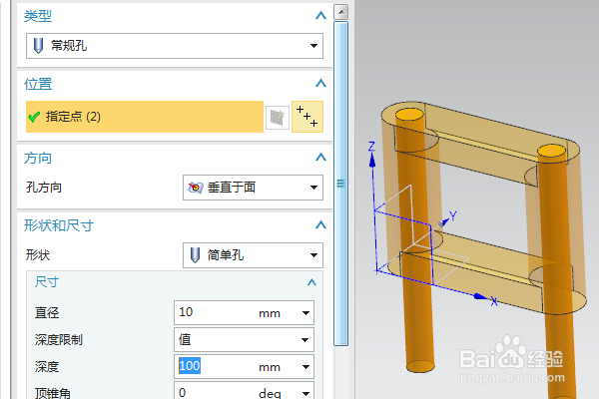This screenshot has height=399, width=599.
Task: Collapse the 位置 section
Action: coord(320,83)
